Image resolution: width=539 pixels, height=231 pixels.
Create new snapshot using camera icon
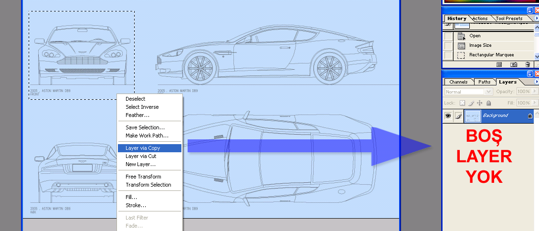pos(514,64)
